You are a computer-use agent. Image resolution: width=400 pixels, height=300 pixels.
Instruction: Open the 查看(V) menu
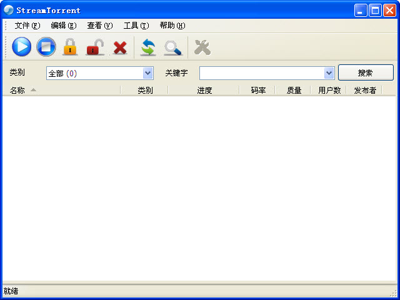(x=100, y=26)
